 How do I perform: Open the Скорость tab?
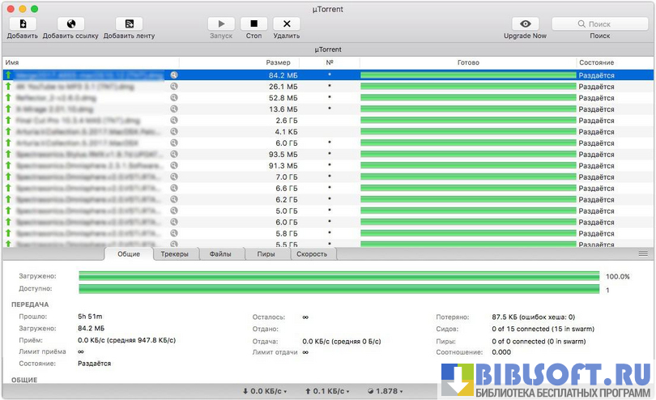pyautogui.click(x=313, y=254)
